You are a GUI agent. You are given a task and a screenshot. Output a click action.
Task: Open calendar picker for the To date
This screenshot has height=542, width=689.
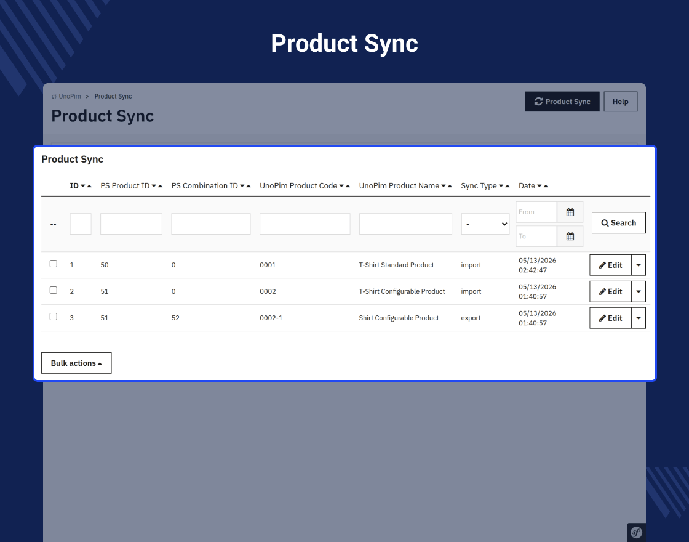tap(570, 237)
